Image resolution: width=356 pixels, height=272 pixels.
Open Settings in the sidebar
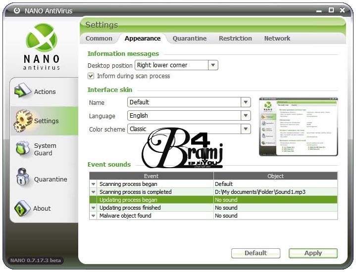tap(44, 121)
